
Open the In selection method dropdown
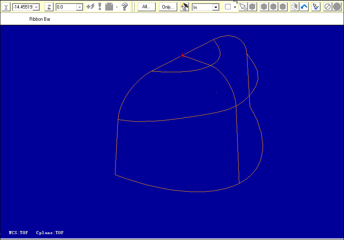(216, 7)
